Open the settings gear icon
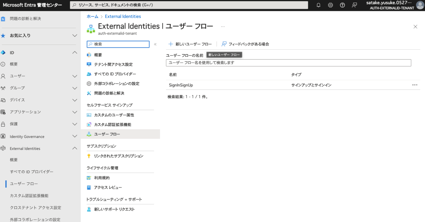 [x=331, y=5]
